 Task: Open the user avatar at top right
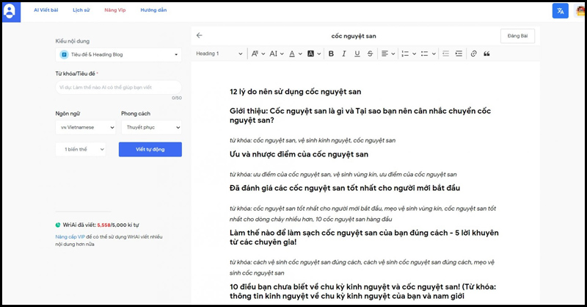[x=580, y=11]
